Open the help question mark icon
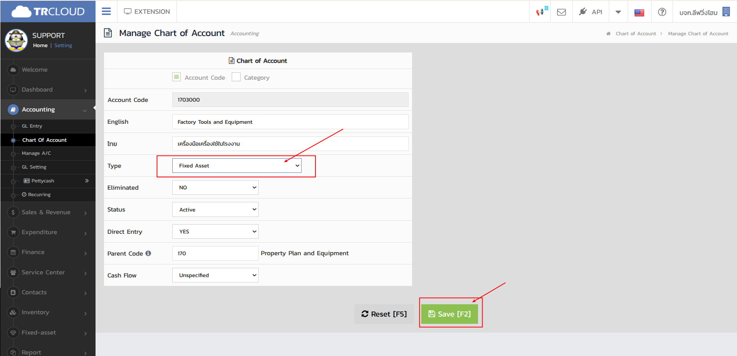Screen dimensions: 737x356 662,12
